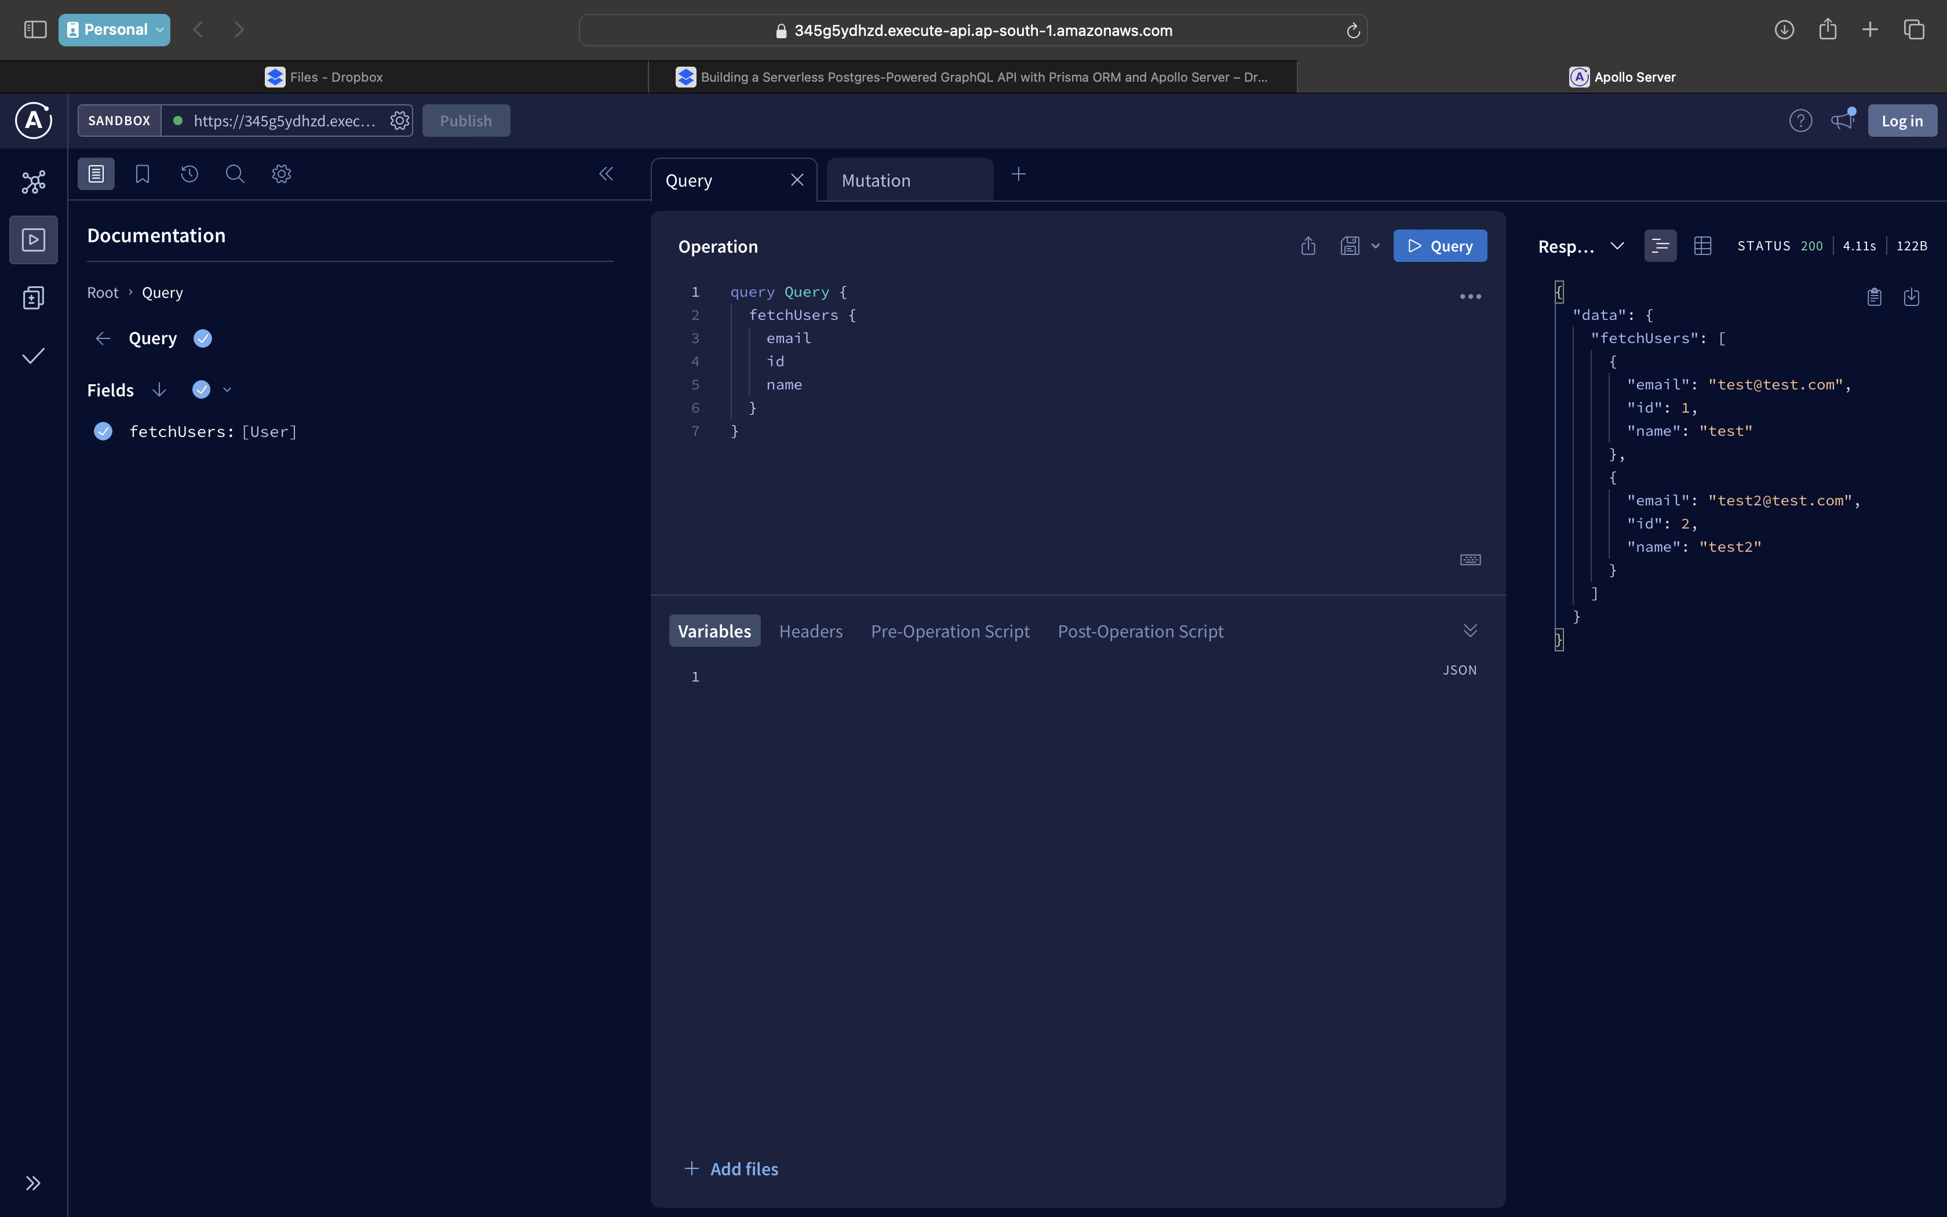Sort Fields with the down arrow
This screenshot has height=1217, width=1947.
pyautogui.click(x=159, y=389)
